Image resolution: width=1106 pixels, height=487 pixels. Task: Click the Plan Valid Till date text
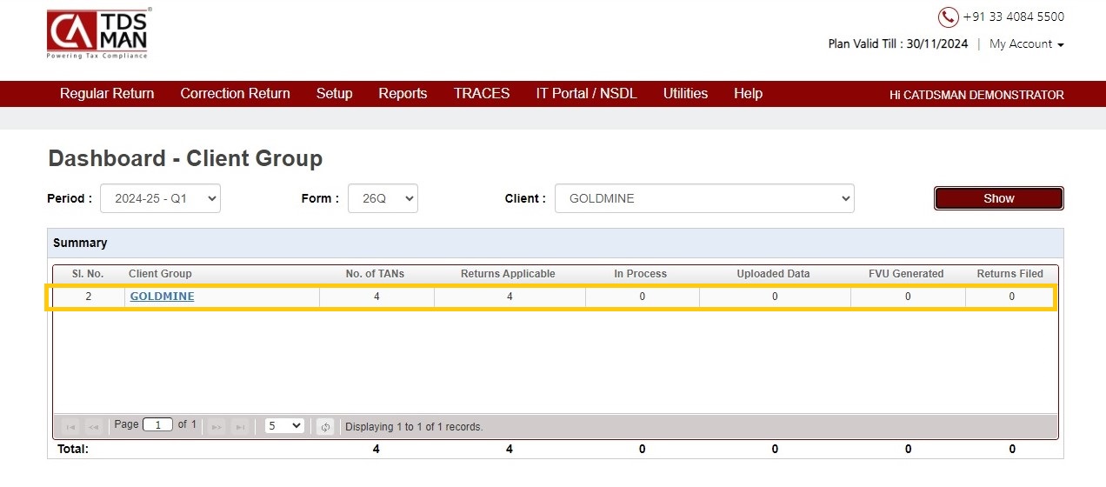[x=898, y=43]
